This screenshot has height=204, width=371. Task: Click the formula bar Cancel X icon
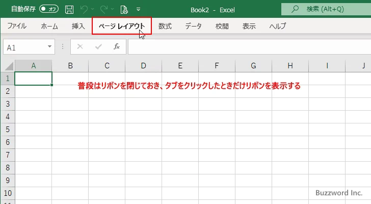[80, 46]
